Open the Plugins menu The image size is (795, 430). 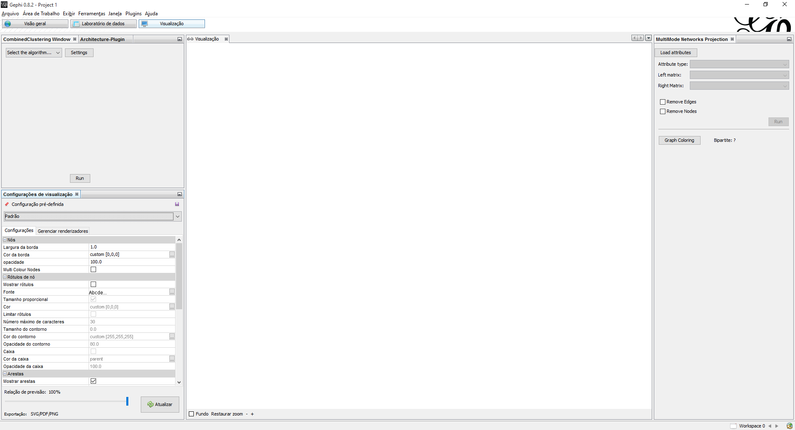(133, 14)
